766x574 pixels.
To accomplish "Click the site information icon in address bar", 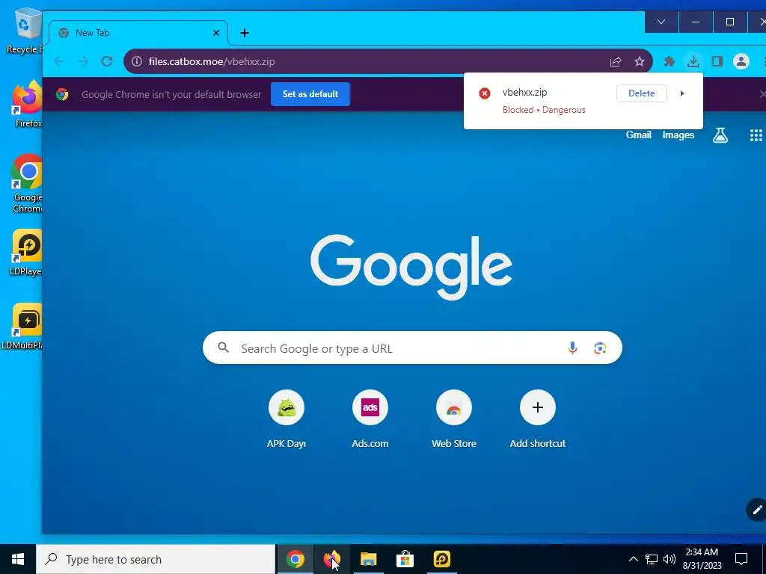I will click(137, 61).
